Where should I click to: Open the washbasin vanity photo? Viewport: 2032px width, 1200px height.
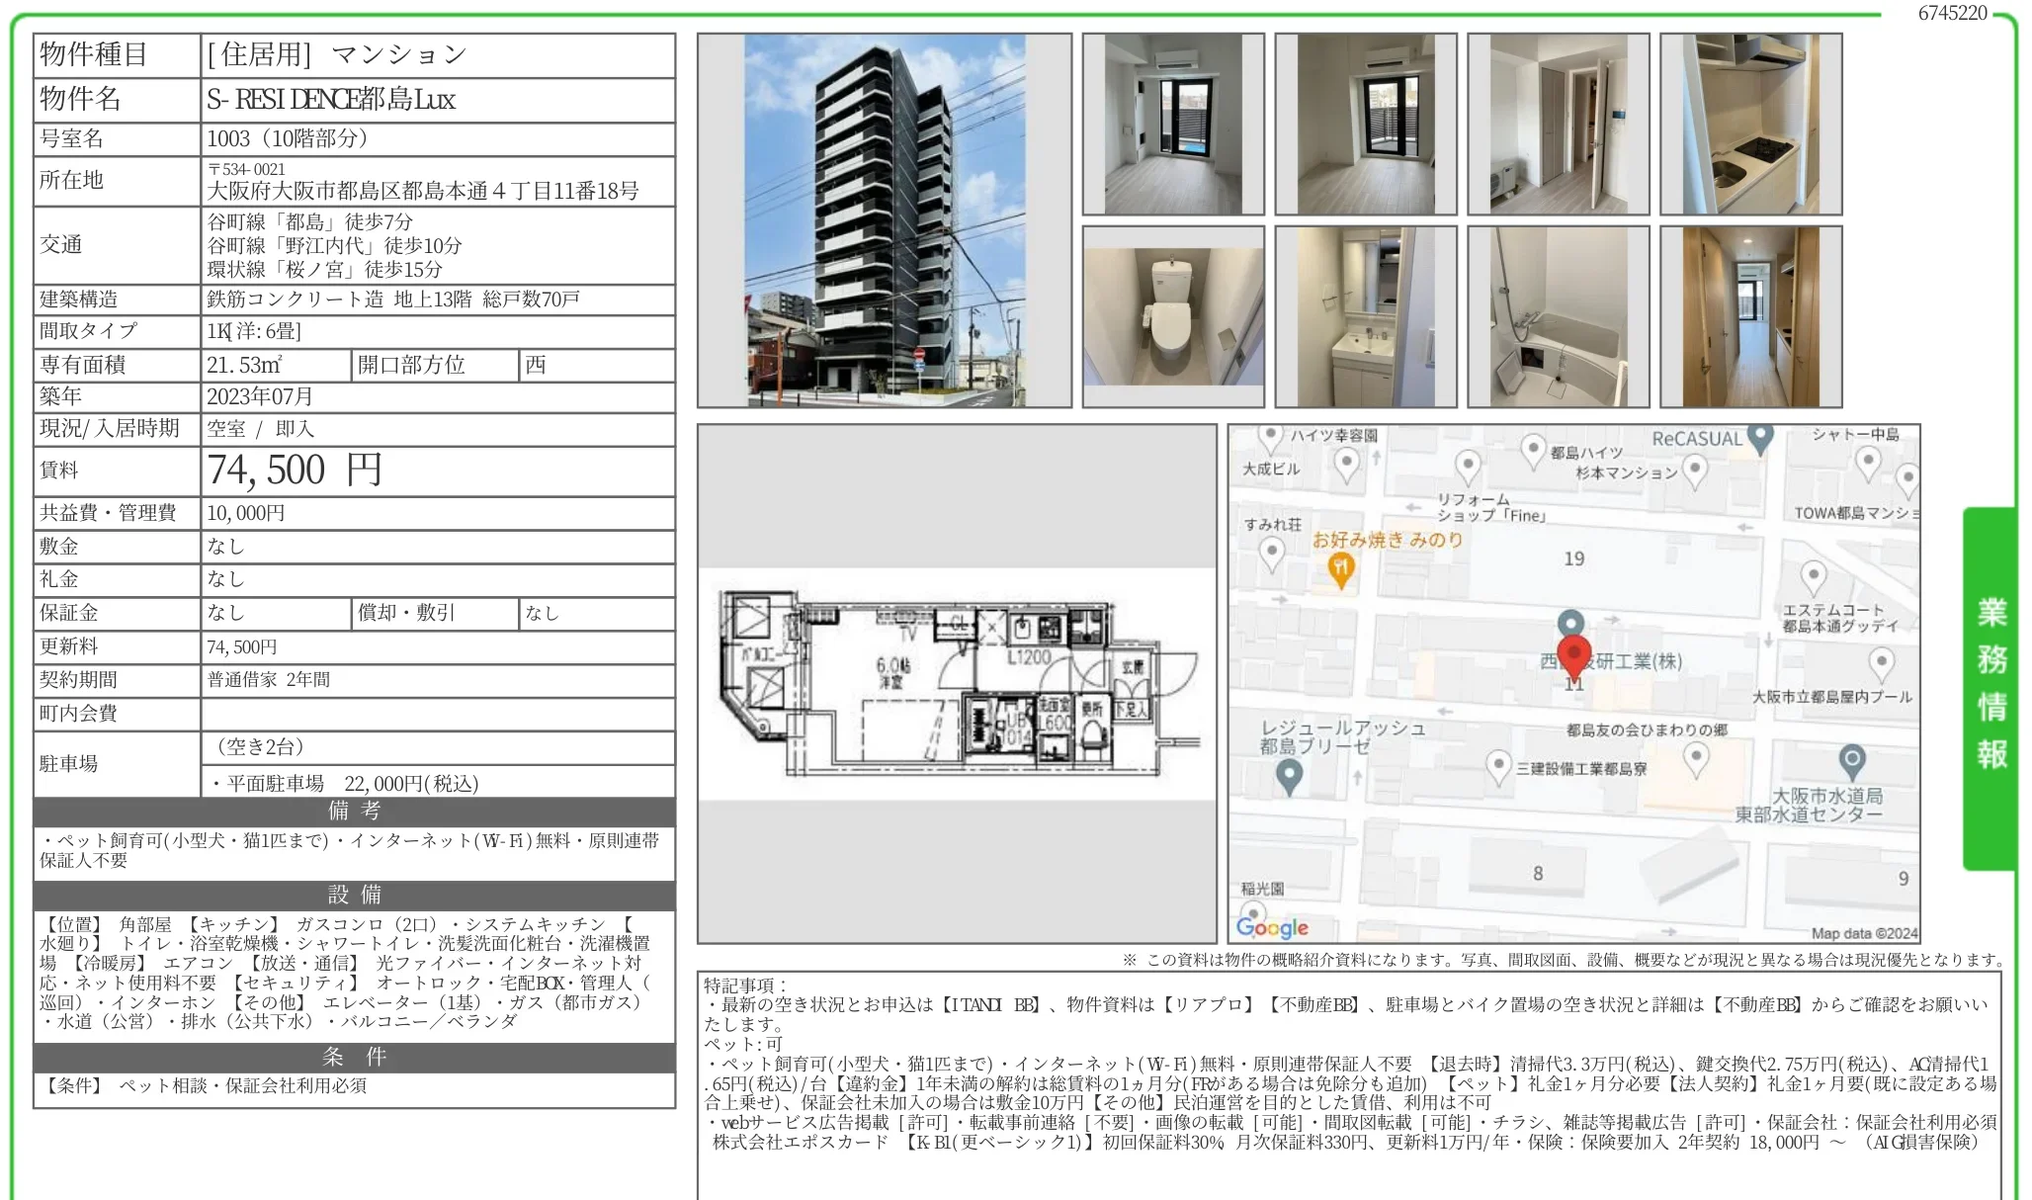coord(1366,316)
